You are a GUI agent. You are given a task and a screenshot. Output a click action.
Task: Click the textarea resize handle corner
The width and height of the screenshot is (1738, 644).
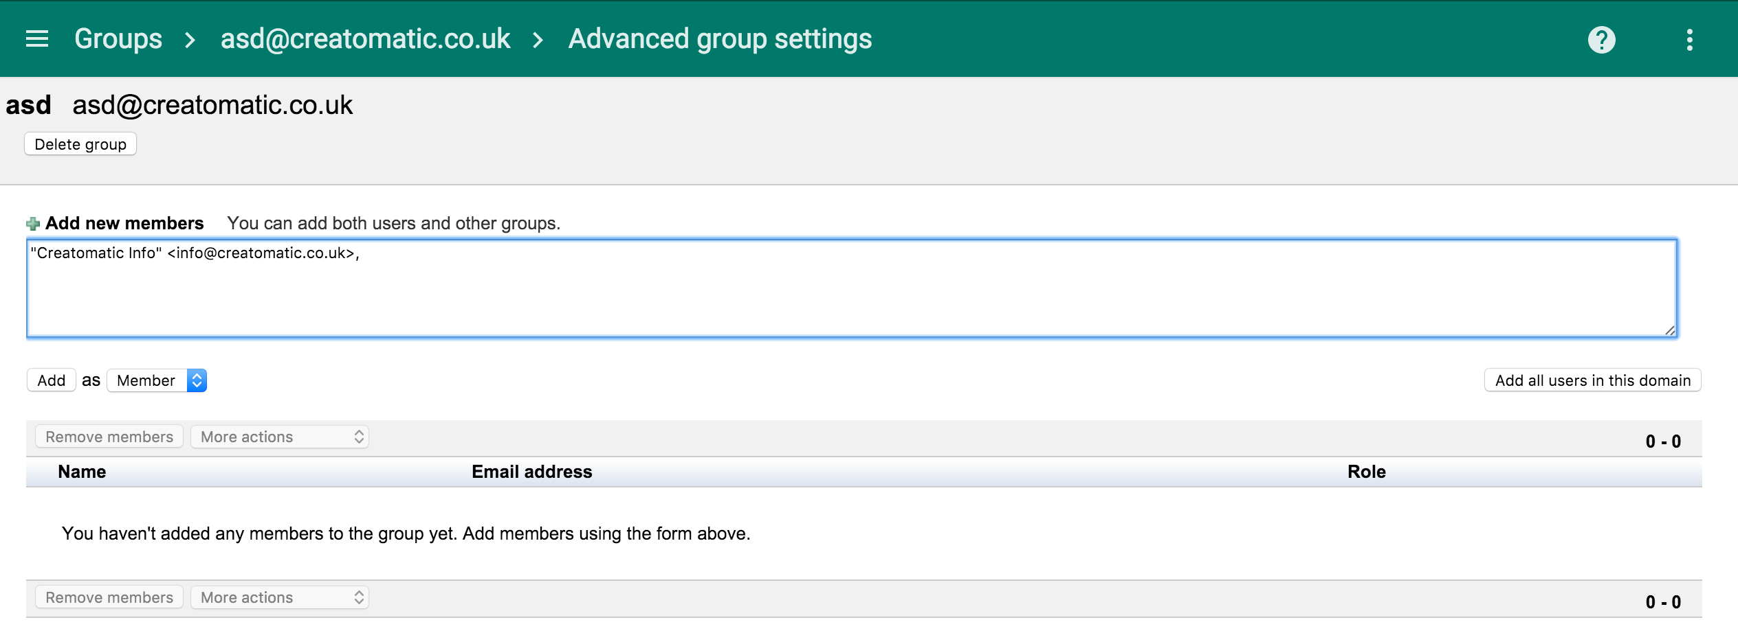click(1670, 330)
